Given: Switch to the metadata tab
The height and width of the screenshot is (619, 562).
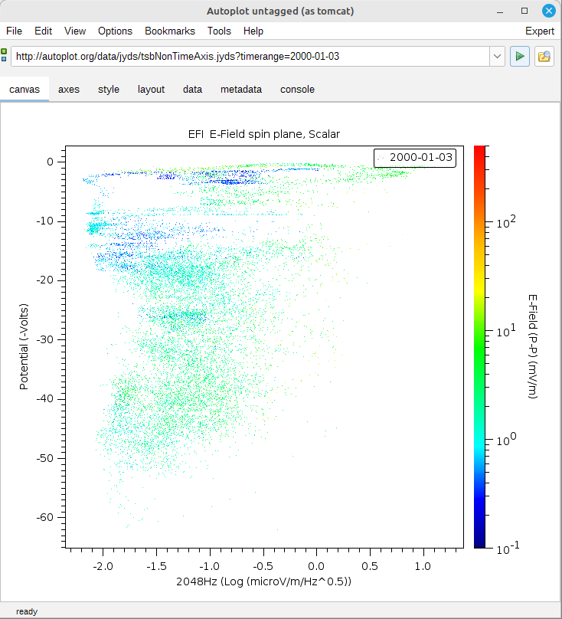Looking at the screenshot, I should [x=241, y=89].
